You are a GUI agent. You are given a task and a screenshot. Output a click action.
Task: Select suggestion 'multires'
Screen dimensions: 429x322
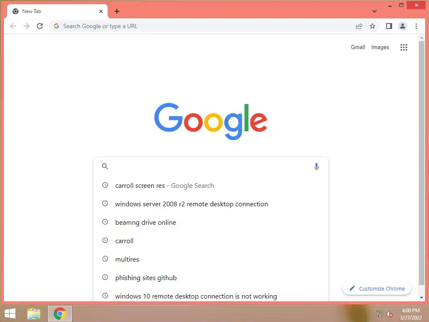click(x=211, y=259)
